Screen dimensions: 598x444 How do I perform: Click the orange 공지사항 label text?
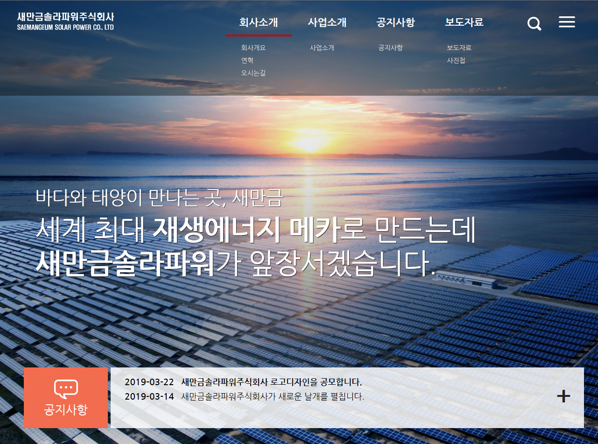coord(66,410)
